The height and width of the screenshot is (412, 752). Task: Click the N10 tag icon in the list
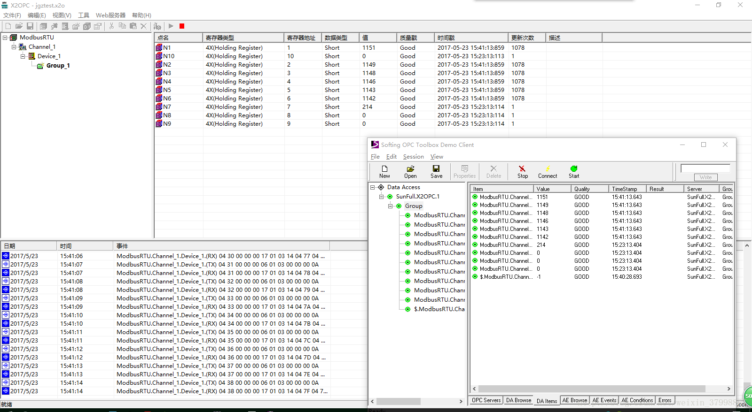159,56
